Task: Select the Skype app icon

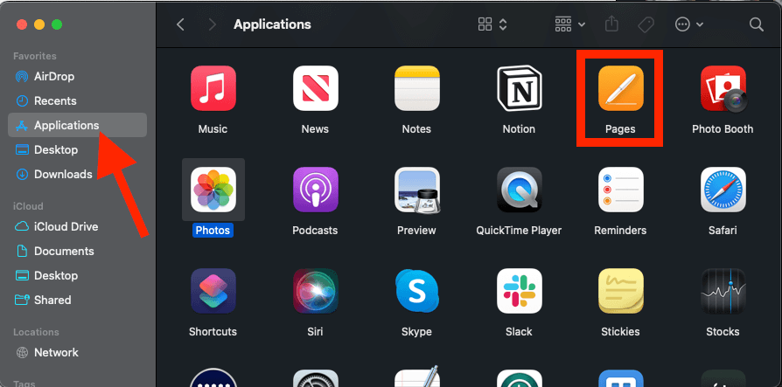Action: pos(417,291)
